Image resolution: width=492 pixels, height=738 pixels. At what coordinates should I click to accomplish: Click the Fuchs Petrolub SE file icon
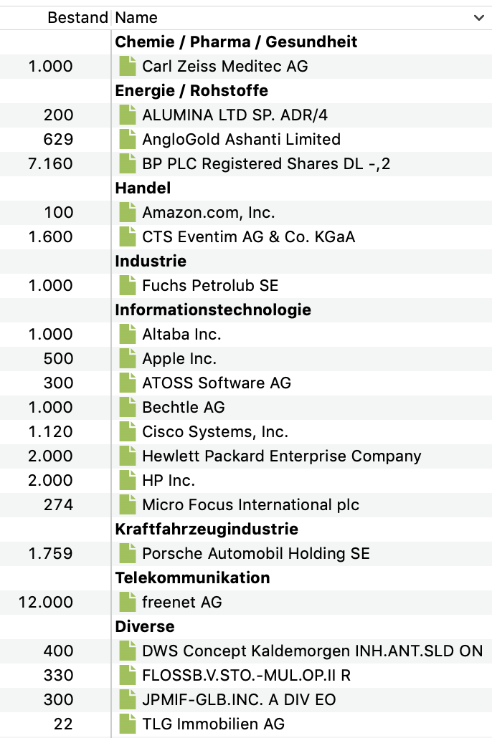[128, 286]
